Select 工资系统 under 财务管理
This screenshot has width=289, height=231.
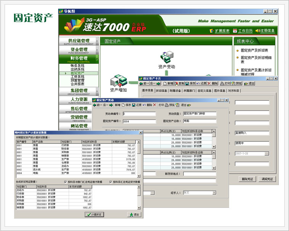[77, 77]
